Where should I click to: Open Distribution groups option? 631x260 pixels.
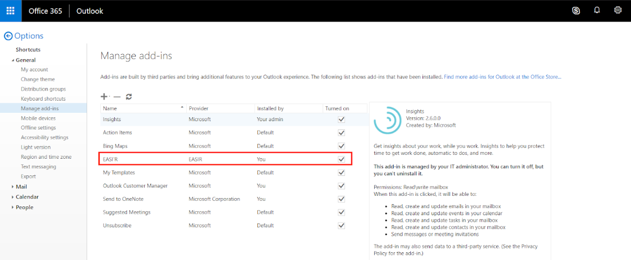click(43, 89)
